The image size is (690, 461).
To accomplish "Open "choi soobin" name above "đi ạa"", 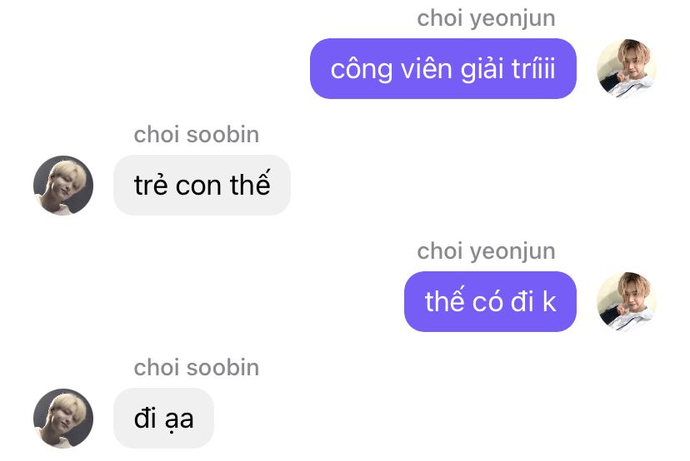I will 197,368.
